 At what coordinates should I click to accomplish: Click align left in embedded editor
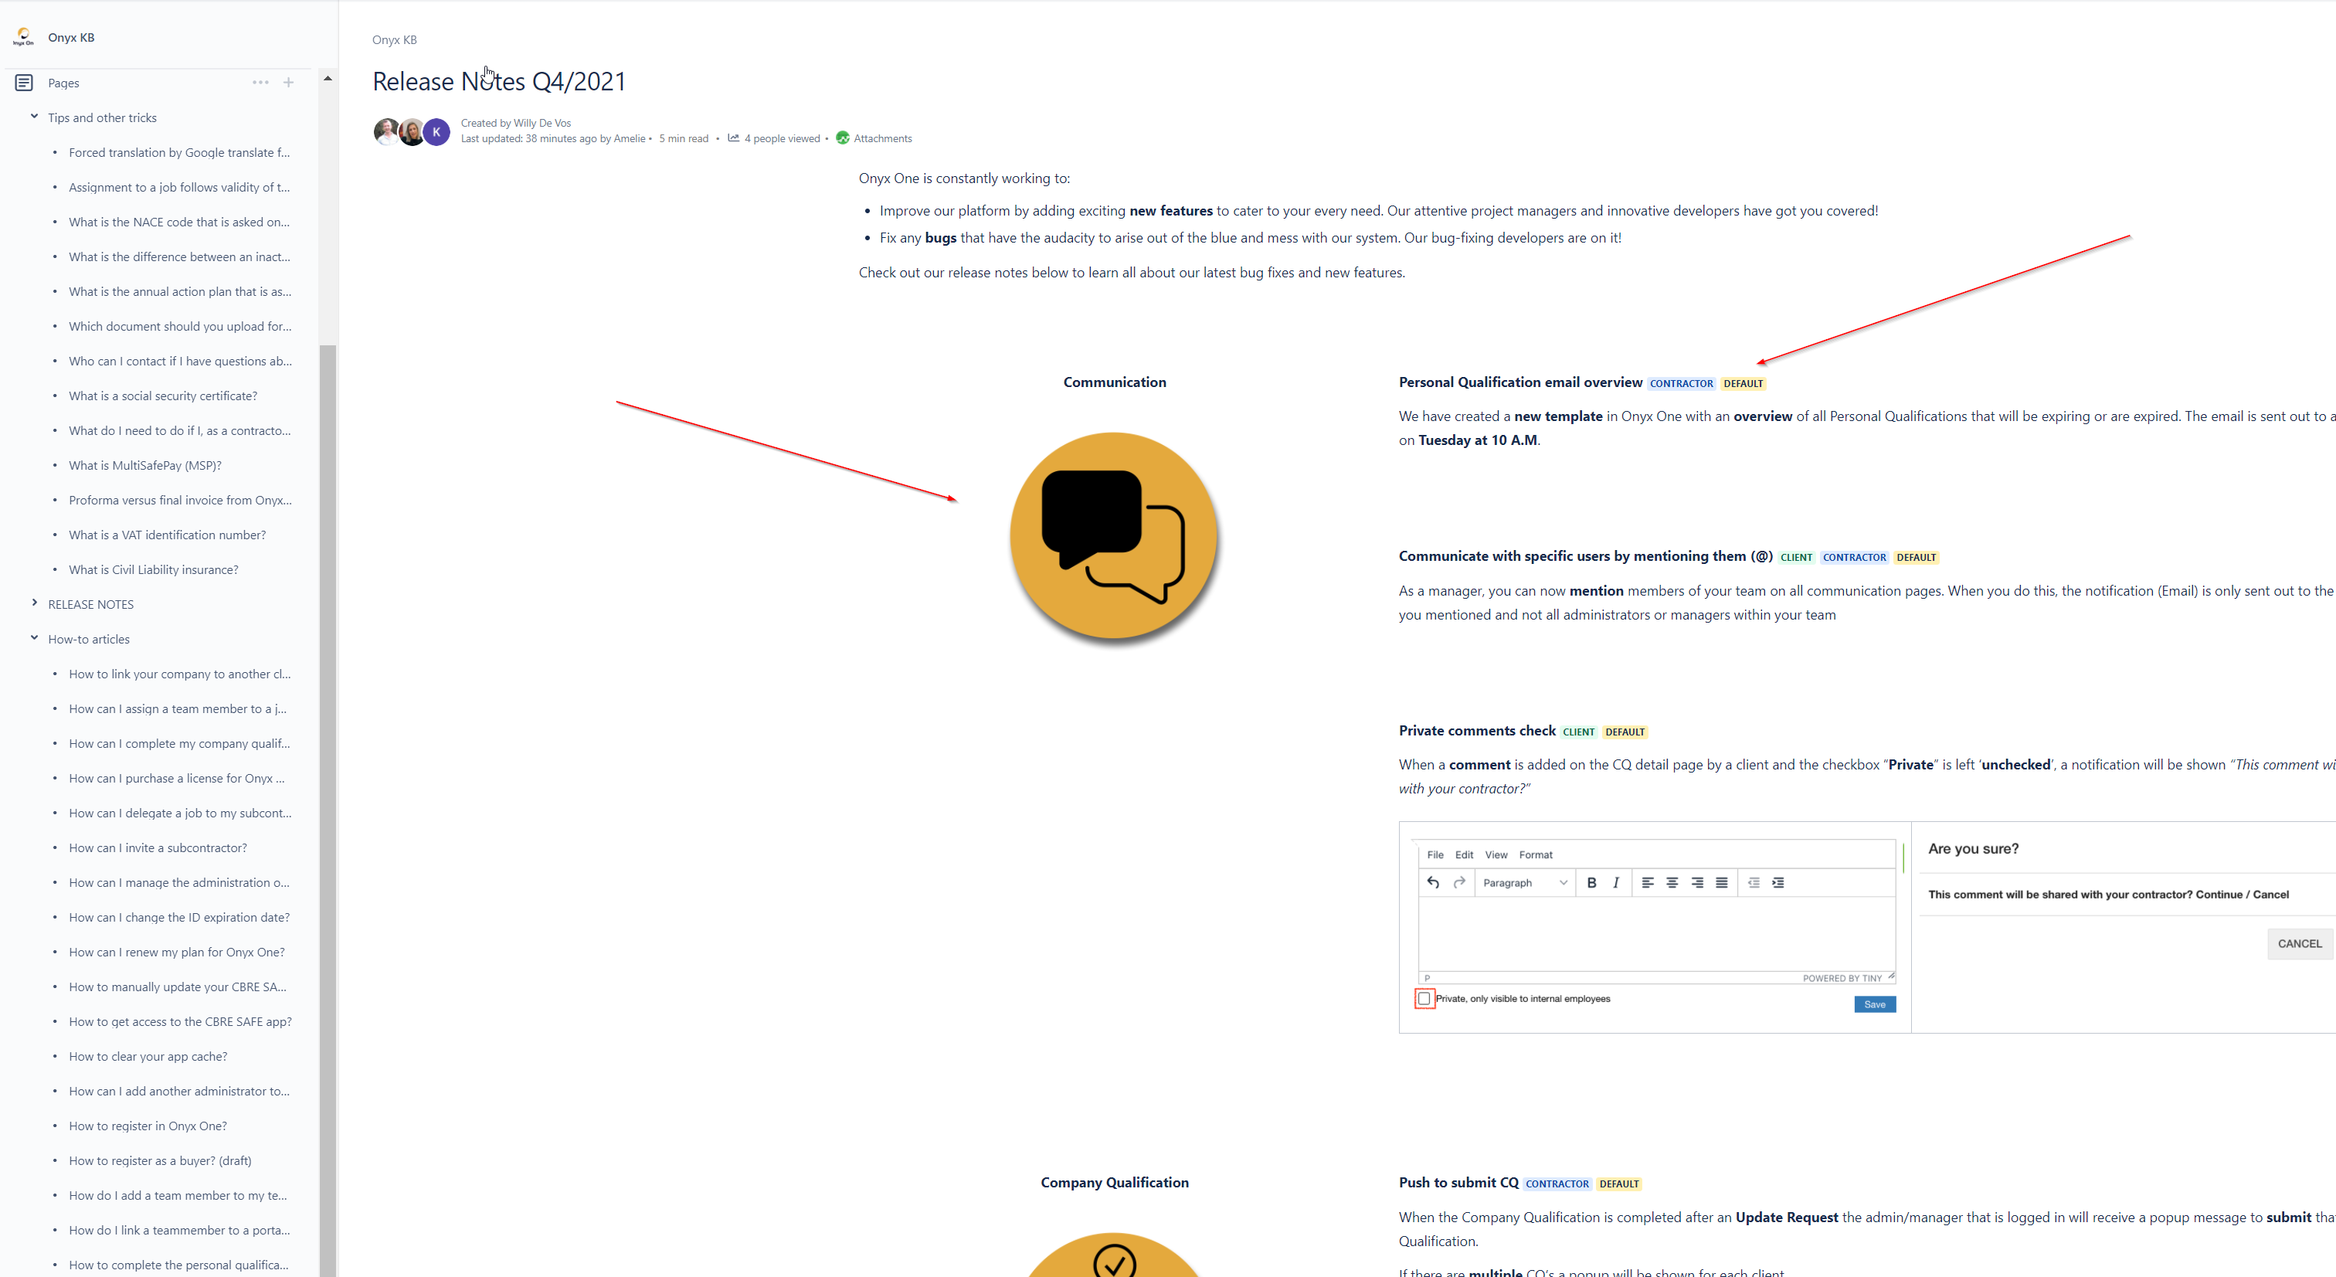1648,882
